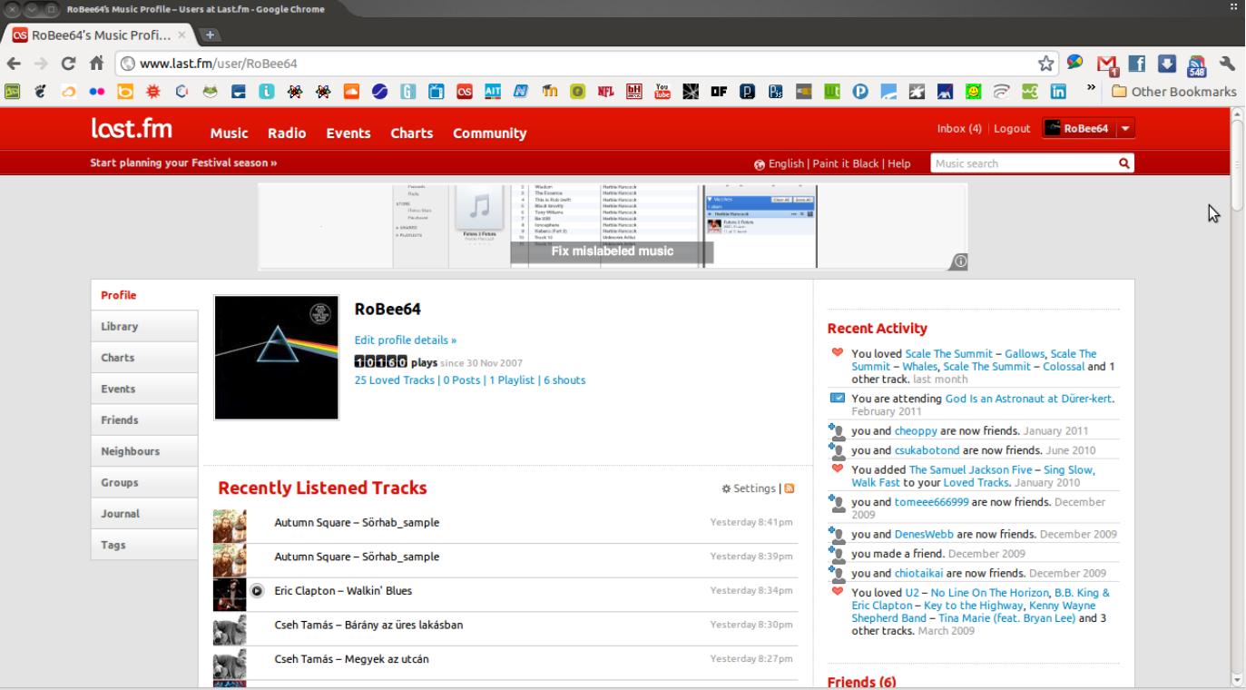Open 25 Loved Tracks link
The height and width of the screenshot is (690, 1246).
tap(395, 380)
